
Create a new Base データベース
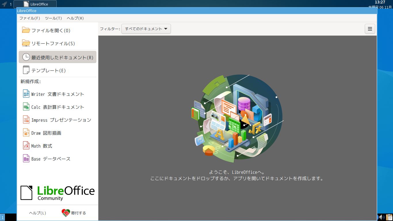tap(58, 159)
